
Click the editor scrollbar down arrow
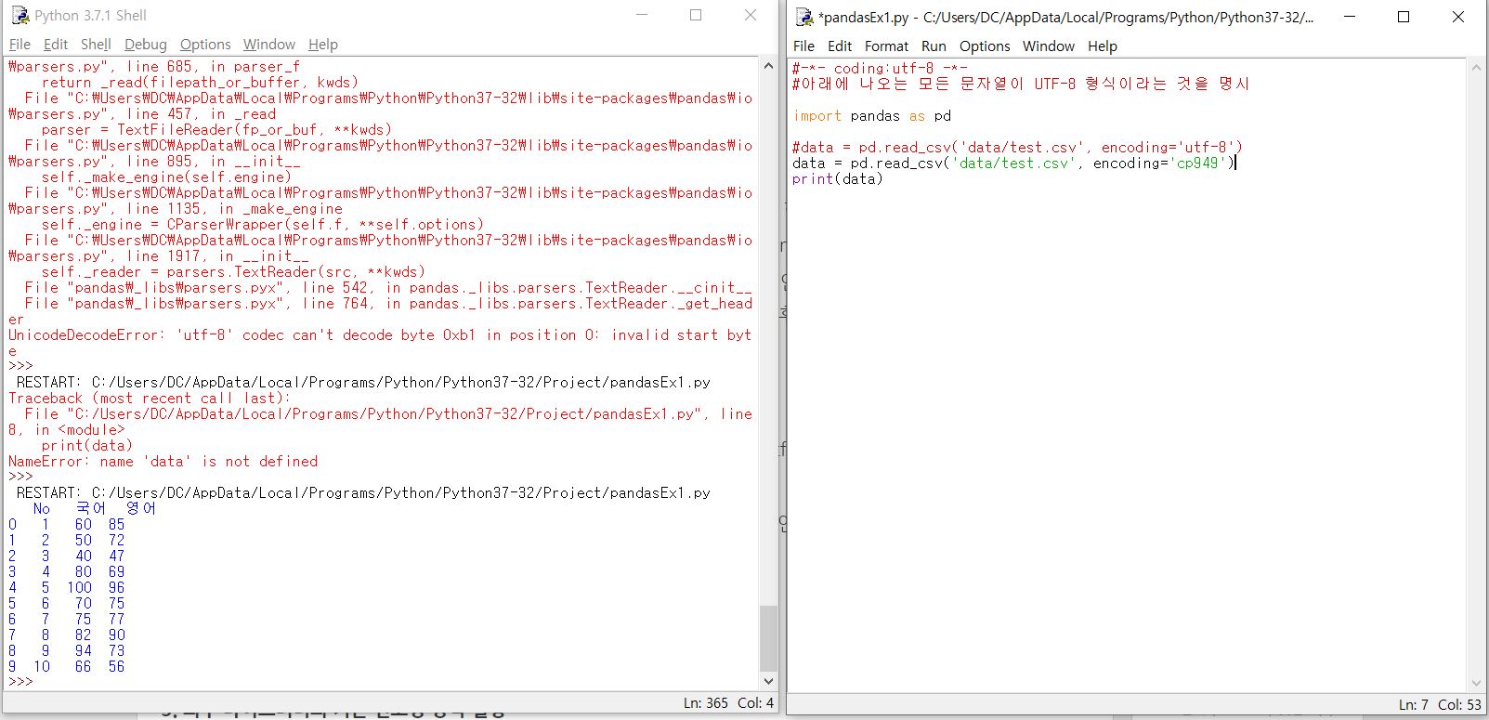tap(1475, 683)
